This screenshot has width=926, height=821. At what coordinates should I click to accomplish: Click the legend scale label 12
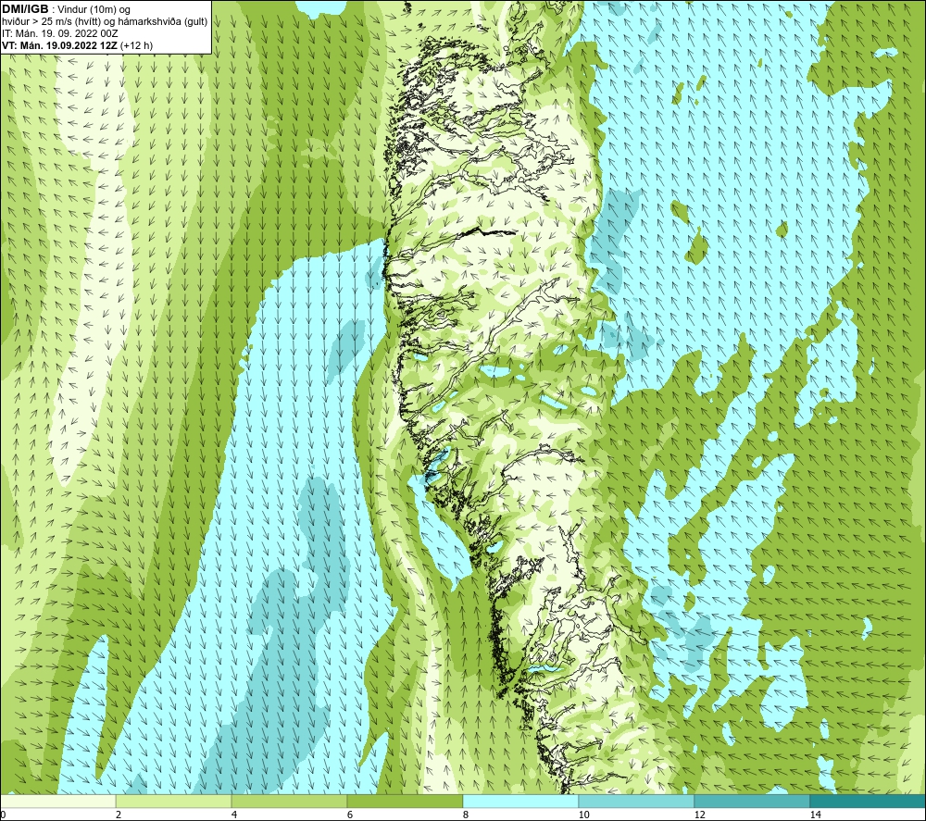click(700, 815)
